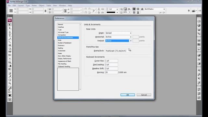The image size is (208, 117).
Task: Open the Help menu
Action: point(70,6)
